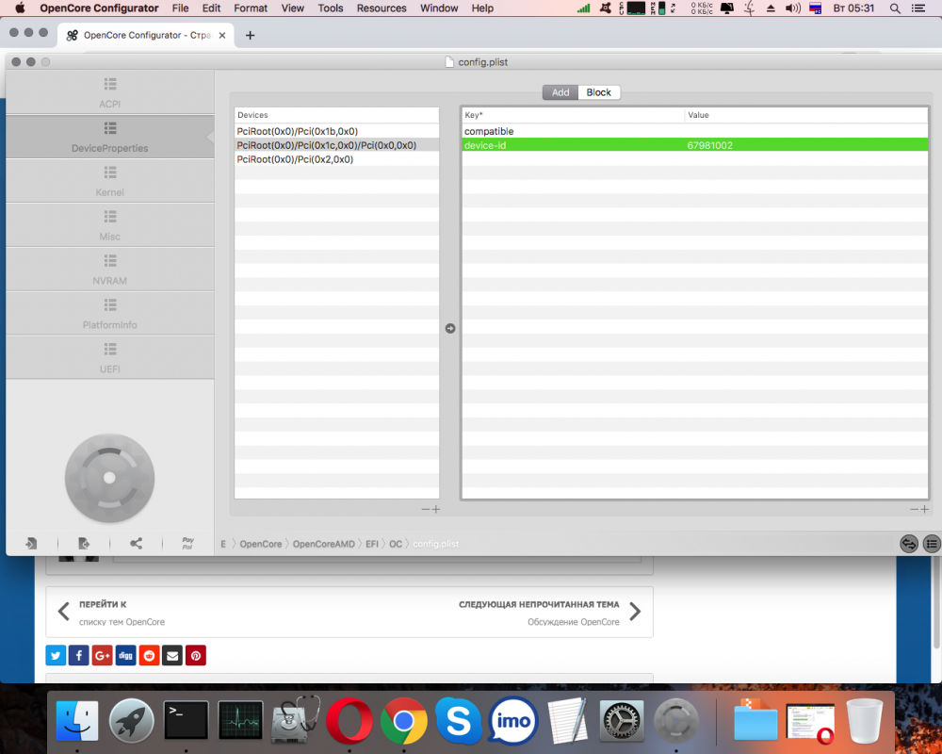Viewport: 942px width, 754px height.
Task: Open Spotlight search in menu bar
Action: 895,8
